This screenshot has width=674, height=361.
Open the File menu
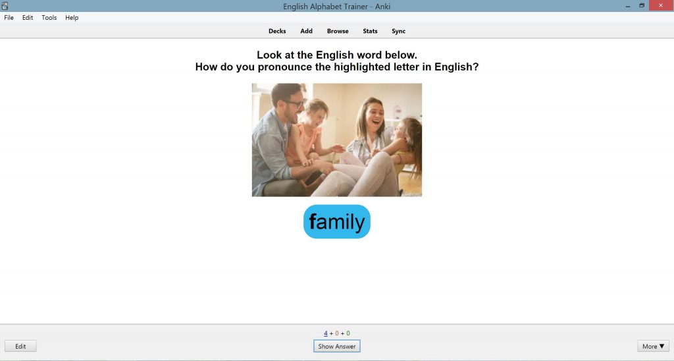pos(9,18)
